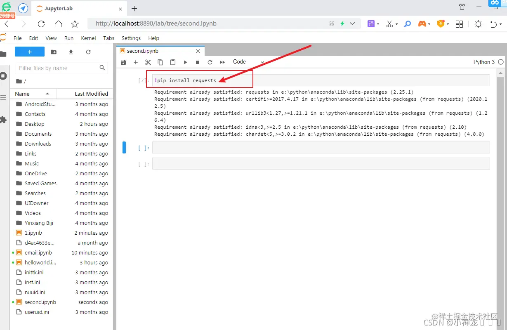
Task: Open a new browser tab
Action: pyautogui.click(x=134, y=8)
